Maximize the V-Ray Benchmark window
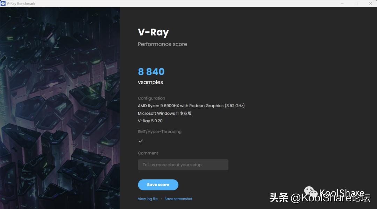377x209 pixels. point(356,3)
